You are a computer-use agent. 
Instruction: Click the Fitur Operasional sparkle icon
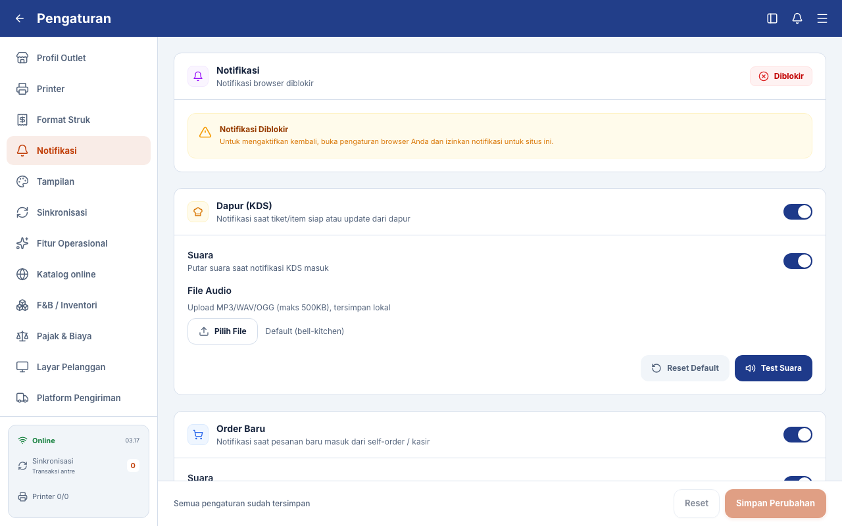22,243
